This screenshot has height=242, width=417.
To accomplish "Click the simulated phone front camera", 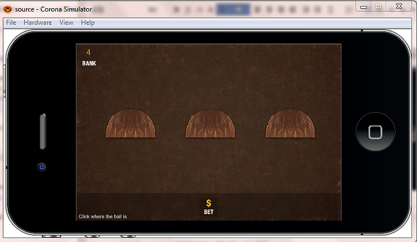I will pyautogui.click(x=42, y=167).
